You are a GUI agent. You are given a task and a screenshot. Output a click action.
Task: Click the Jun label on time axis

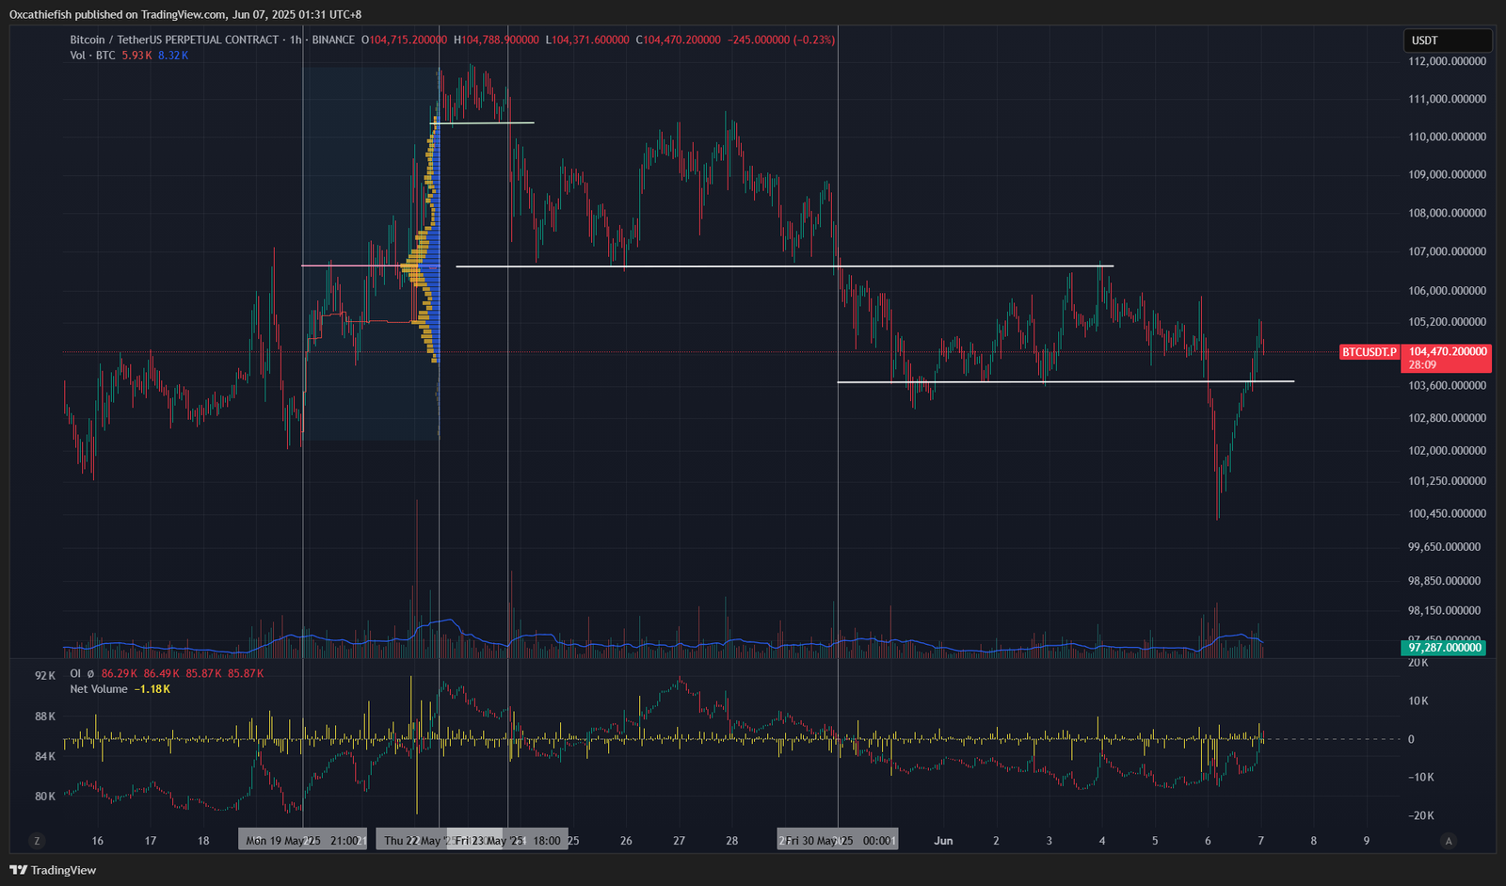tap(943, 841)
